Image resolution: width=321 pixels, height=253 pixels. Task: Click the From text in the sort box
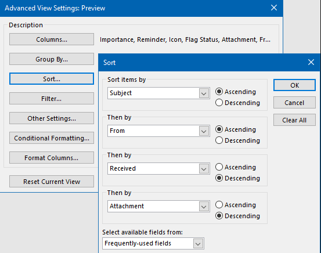(117, 131)
